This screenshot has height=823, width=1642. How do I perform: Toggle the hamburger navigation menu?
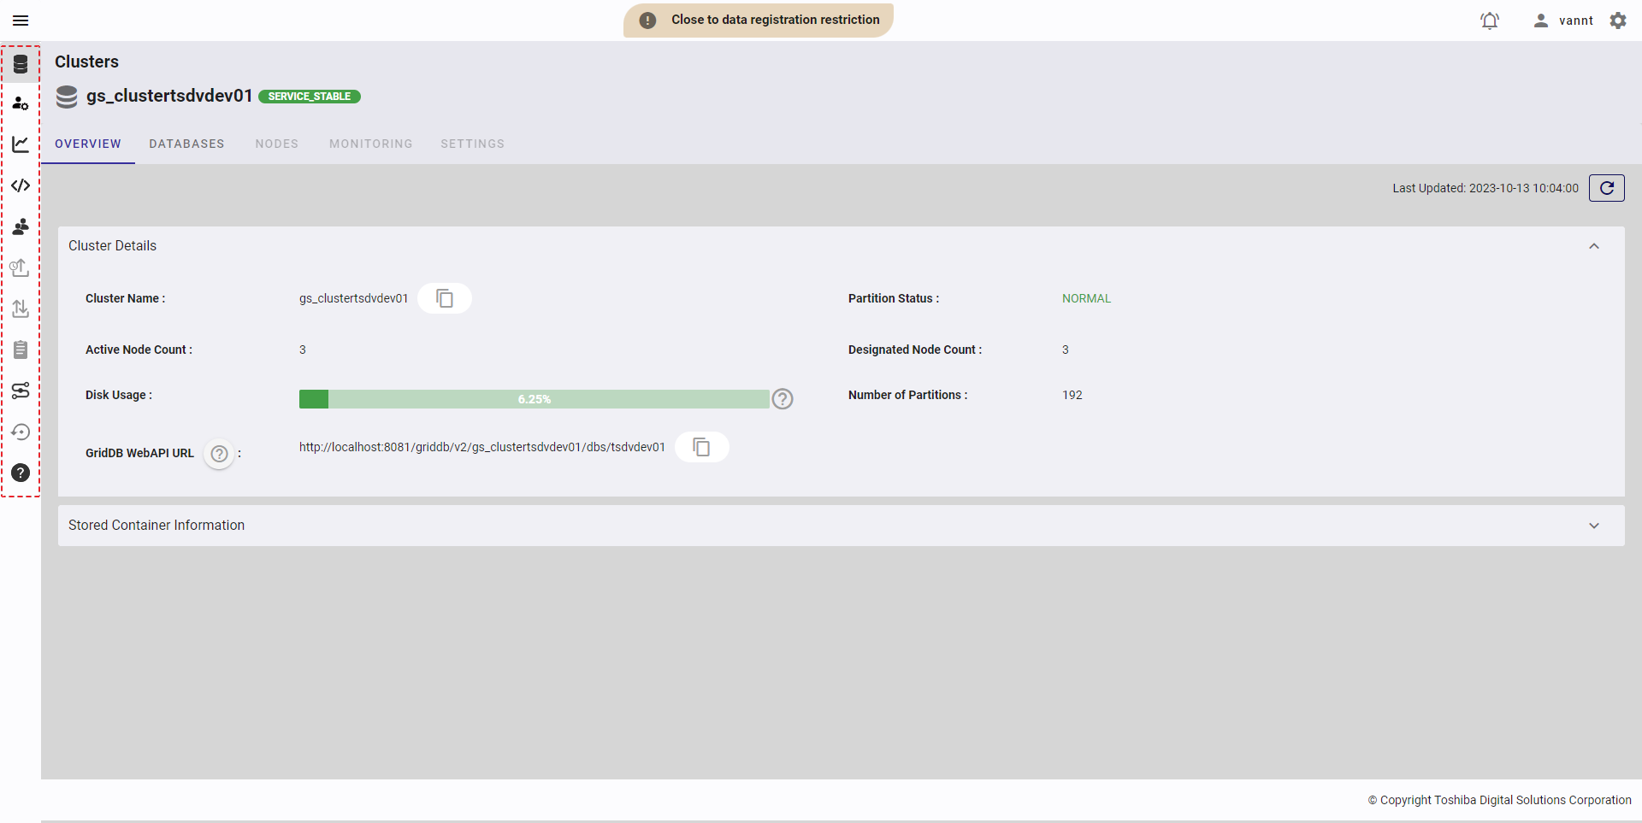tap(21, 21)
